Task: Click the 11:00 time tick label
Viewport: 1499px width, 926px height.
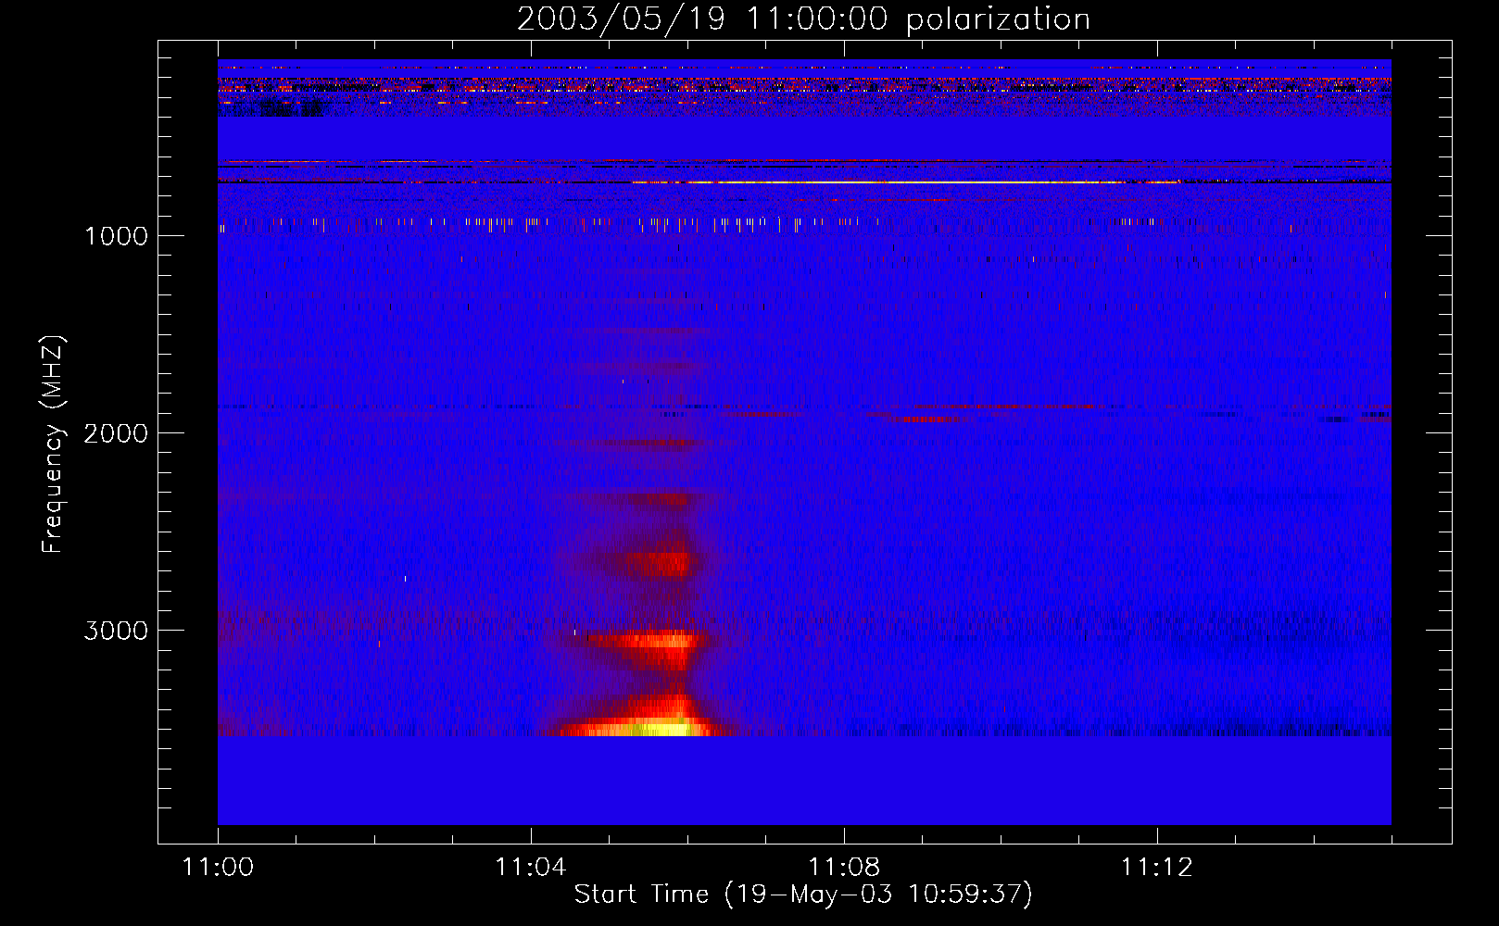Action: point(218,868)
